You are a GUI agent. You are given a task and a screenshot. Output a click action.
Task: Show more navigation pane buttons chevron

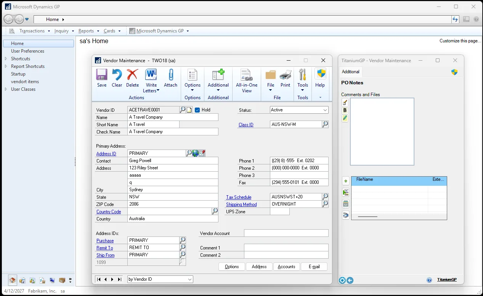(x=70, y=280)
